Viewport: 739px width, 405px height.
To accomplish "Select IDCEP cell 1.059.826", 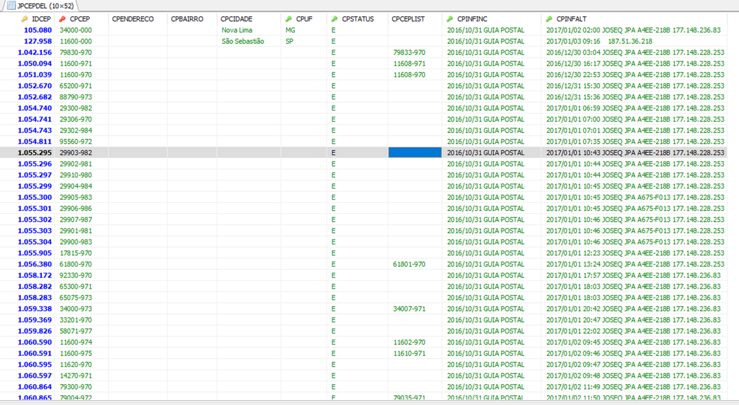I will pyautogui.click(x=35, y=331).
